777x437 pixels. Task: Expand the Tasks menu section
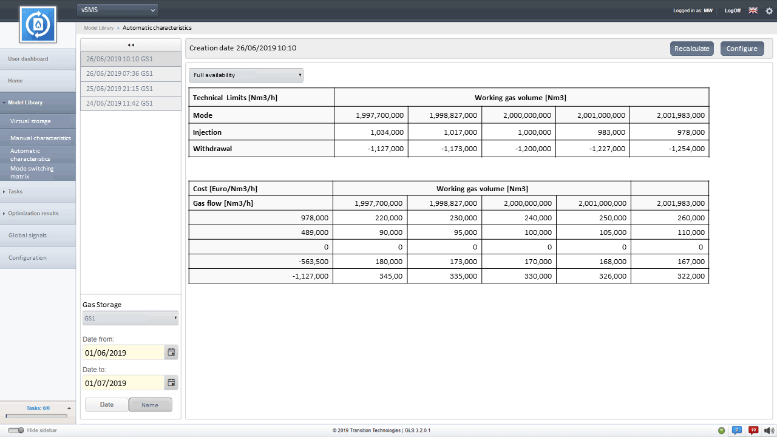[38, 191]
